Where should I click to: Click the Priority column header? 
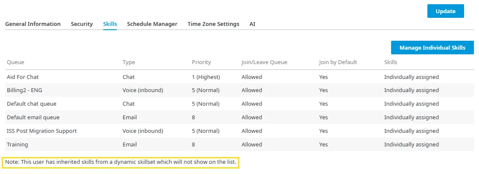201,62
